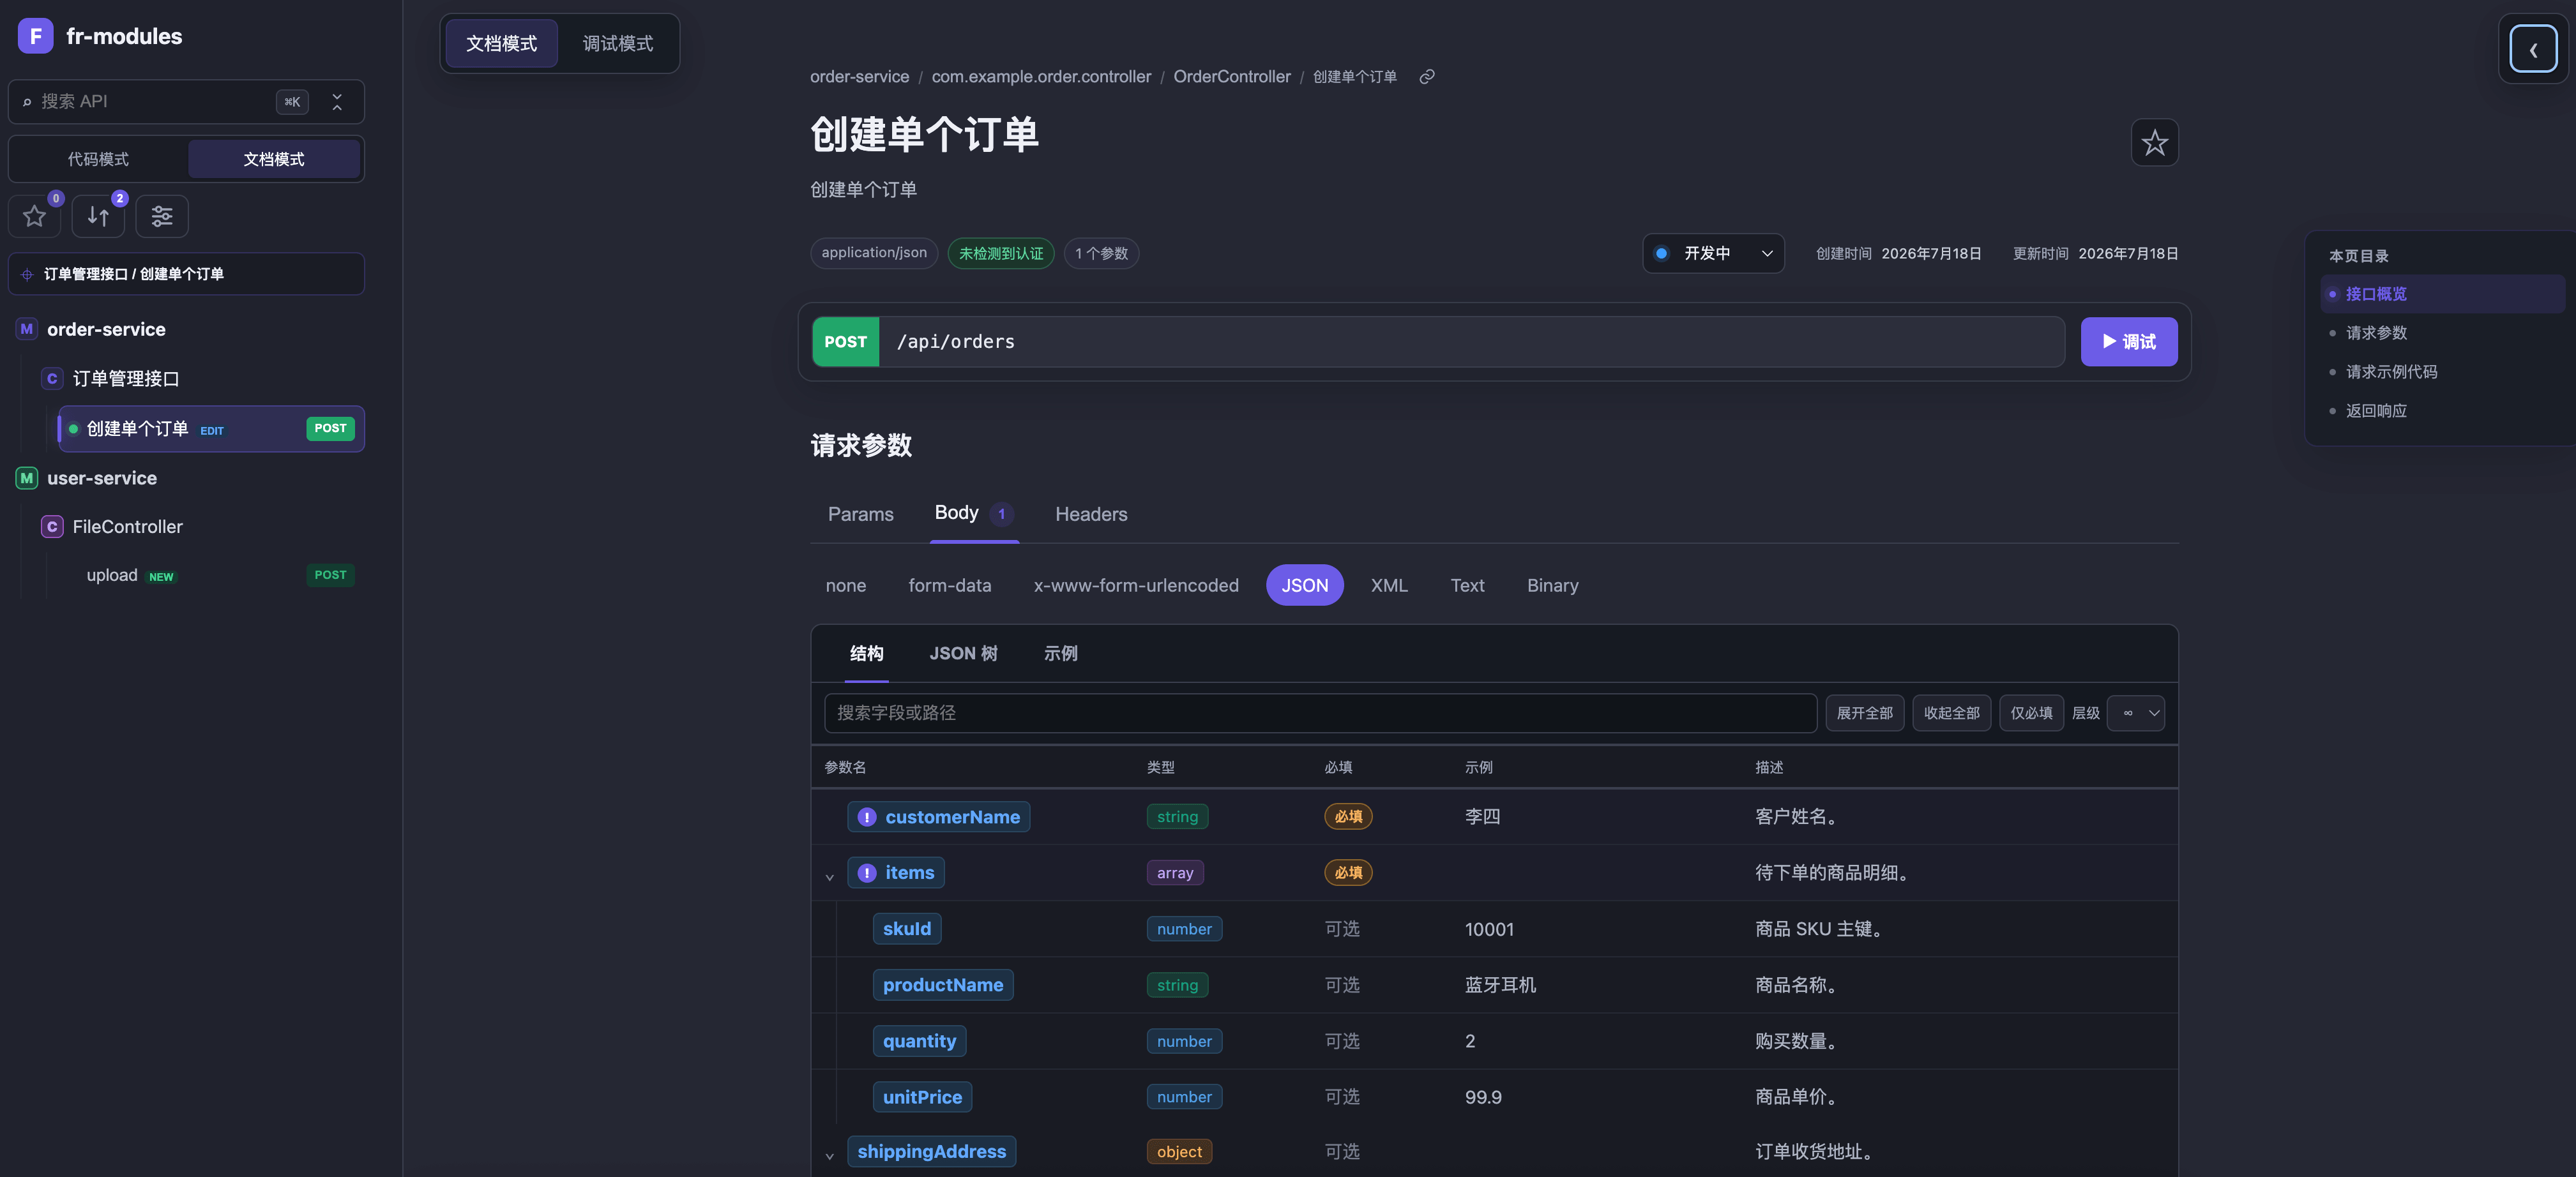
Task: Click the application/json tag
Action: [x=874, y=254]
